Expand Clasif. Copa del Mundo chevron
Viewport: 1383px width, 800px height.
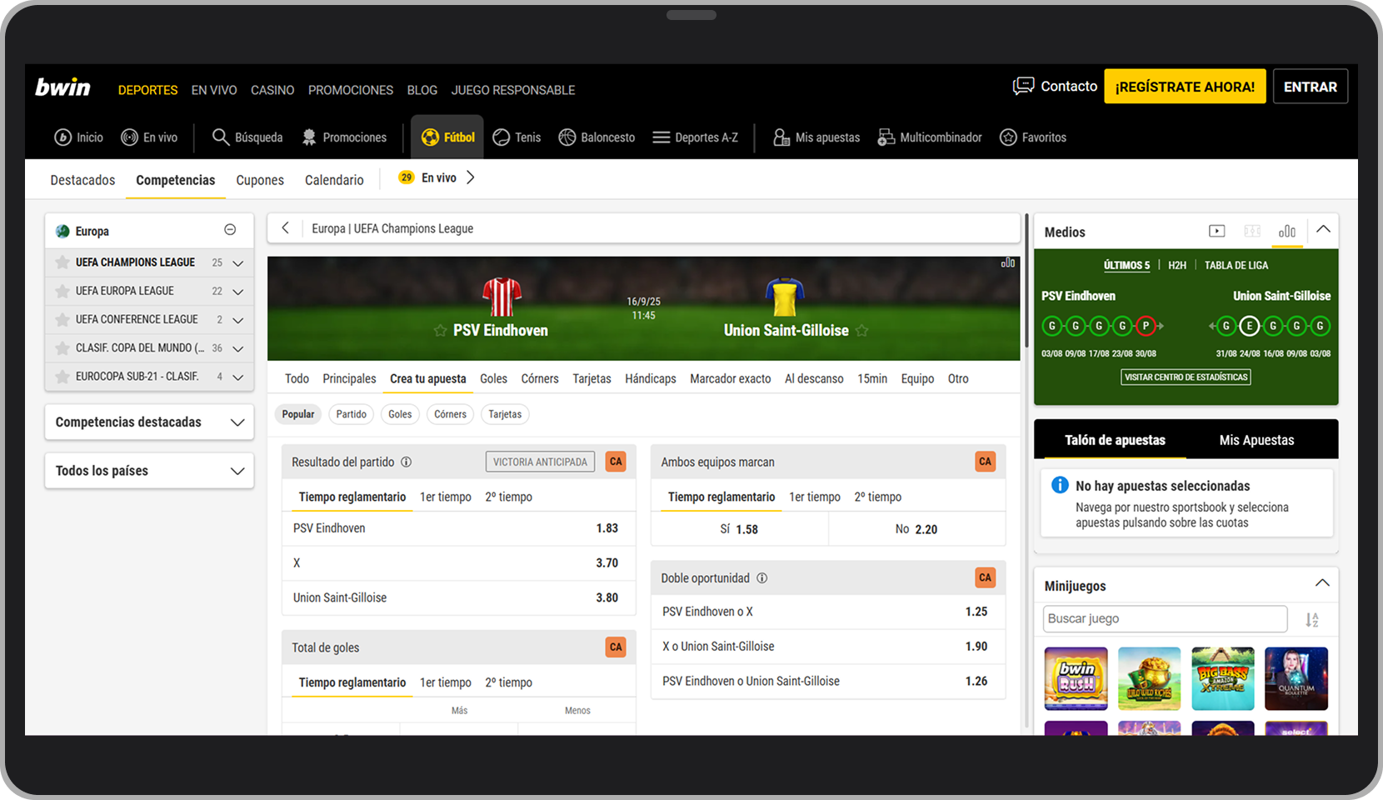point(238,349)
